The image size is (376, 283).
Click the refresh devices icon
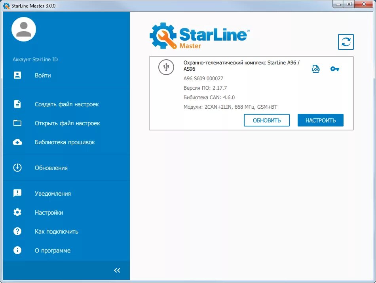(x=346, y=42)
